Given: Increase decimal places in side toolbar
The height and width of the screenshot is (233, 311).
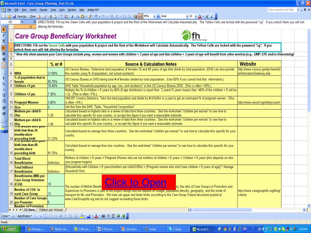Looking at the screenshot, I should point(3,95).
